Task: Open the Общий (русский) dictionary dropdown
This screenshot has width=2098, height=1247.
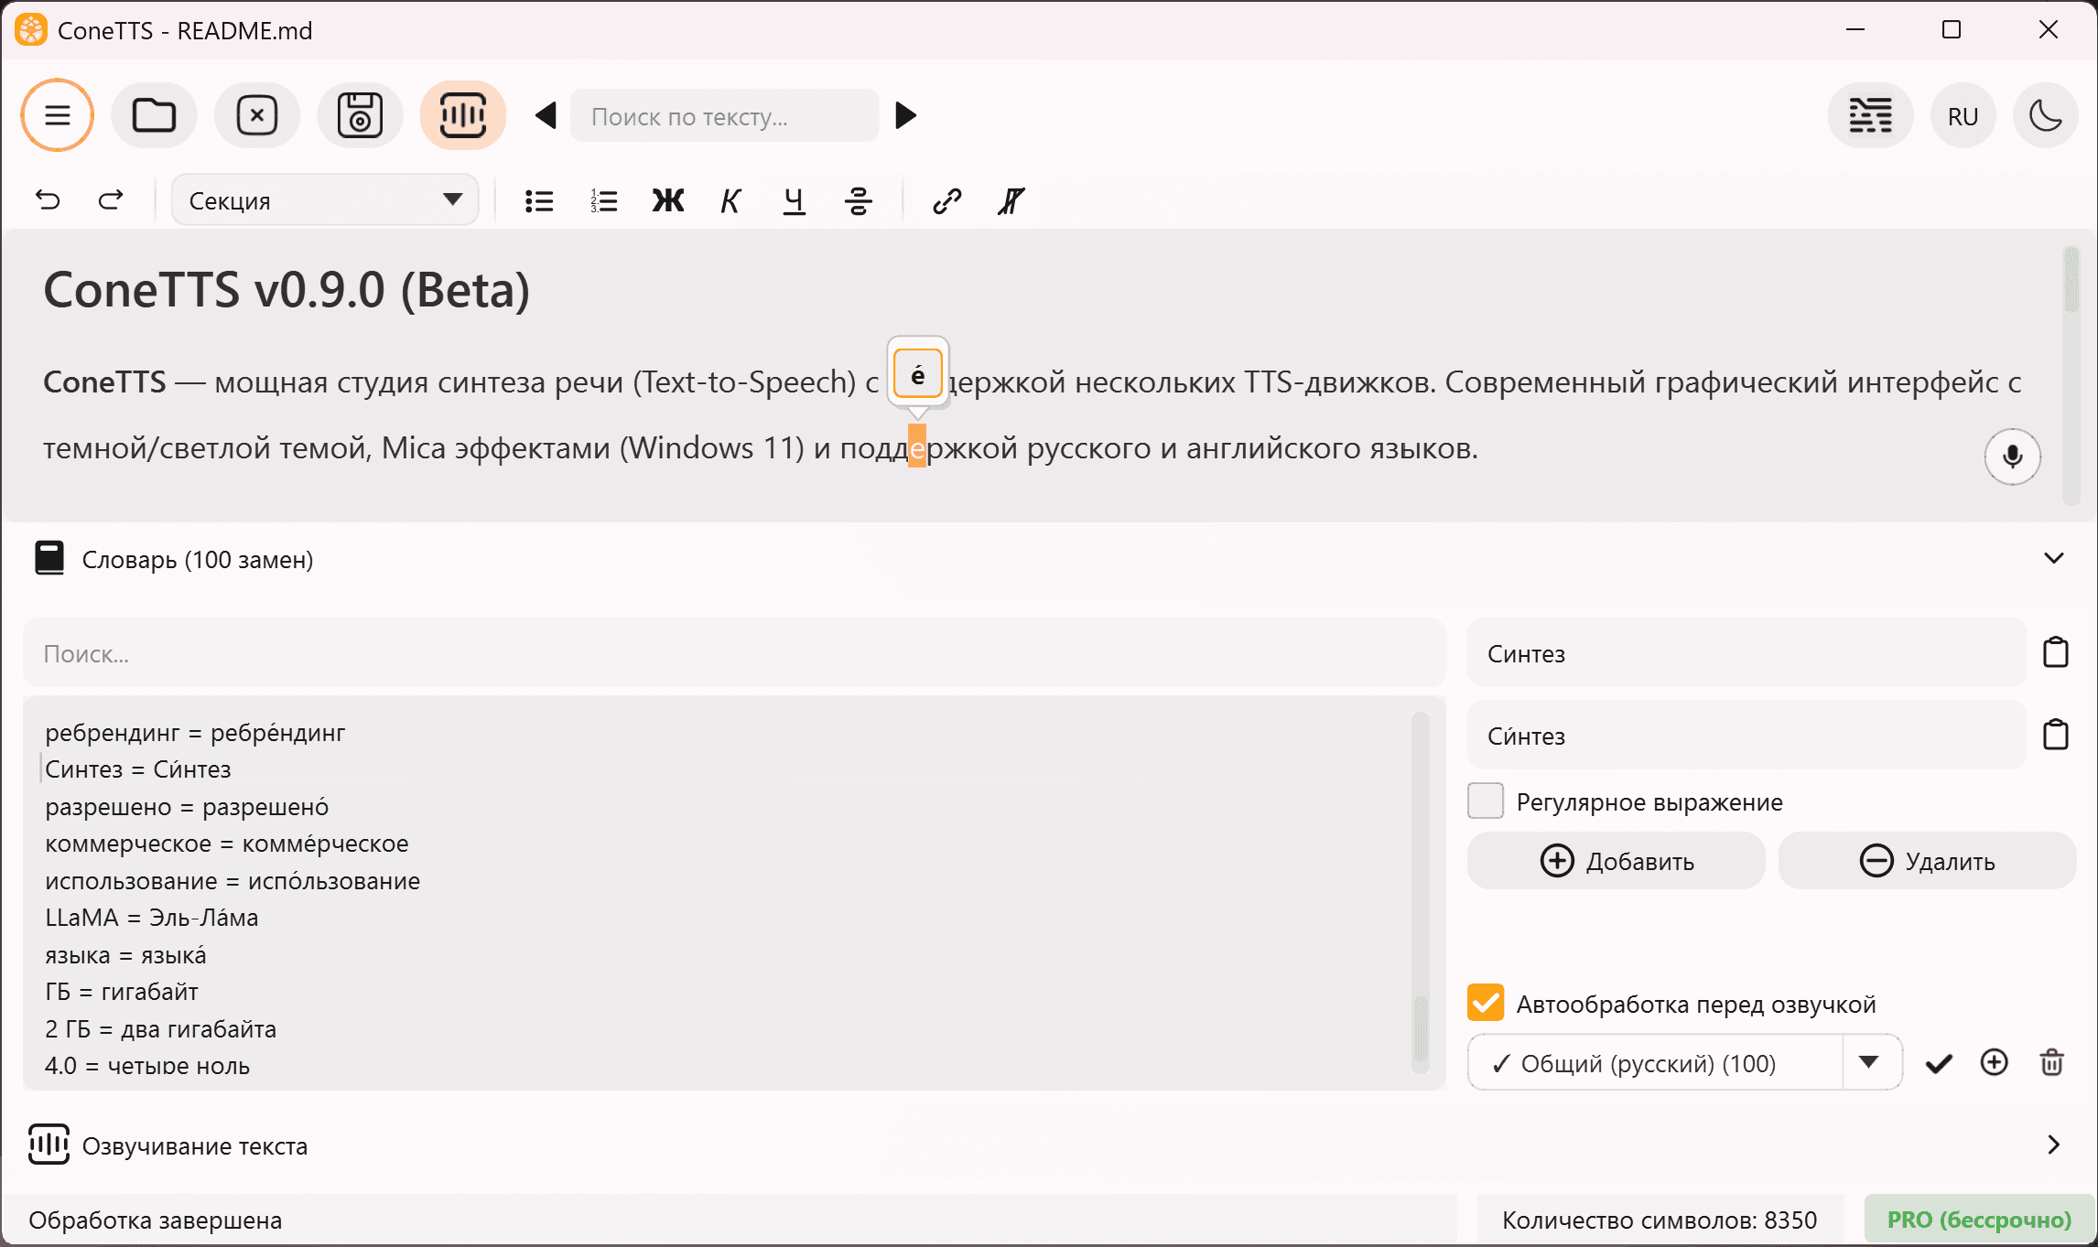Action: pos(1870,1062)
